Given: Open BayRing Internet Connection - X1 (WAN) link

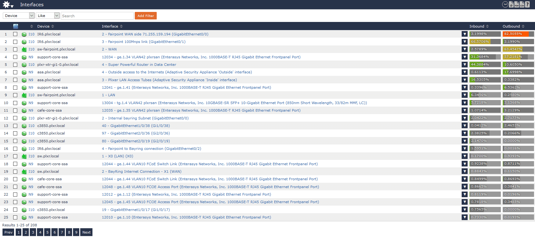Looking at the screenshot, I should click(x=142, y=171).
